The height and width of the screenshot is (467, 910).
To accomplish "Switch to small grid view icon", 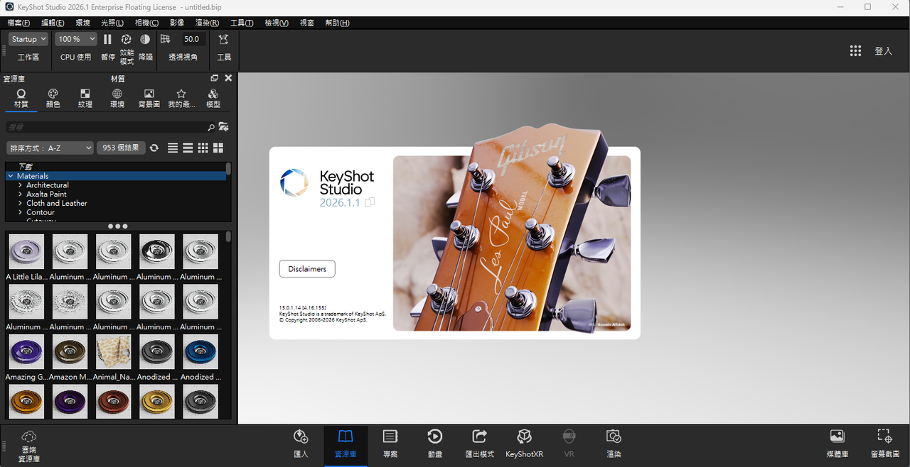I will click(x=203, y=148).
